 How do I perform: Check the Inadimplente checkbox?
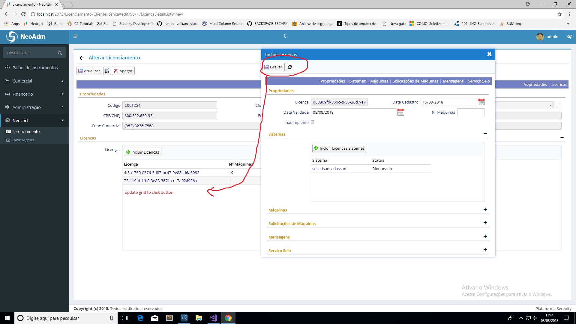pyautogui.click(x=313, y=122)
